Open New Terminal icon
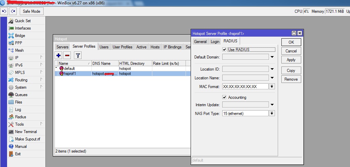 [x=11, y=132]
